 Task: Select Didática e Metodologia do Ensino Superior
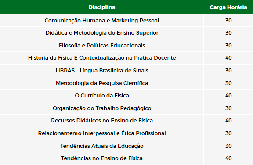coord(102,33)
